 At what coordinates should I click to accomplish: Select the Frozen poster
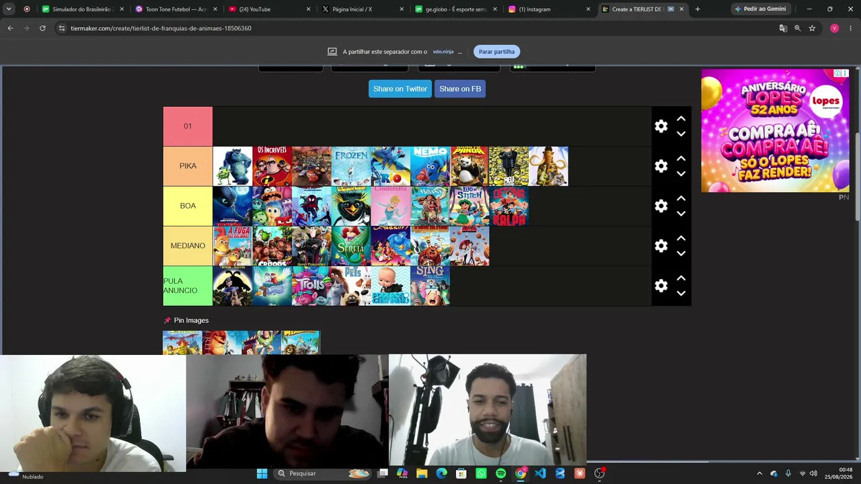click(351, 166)
